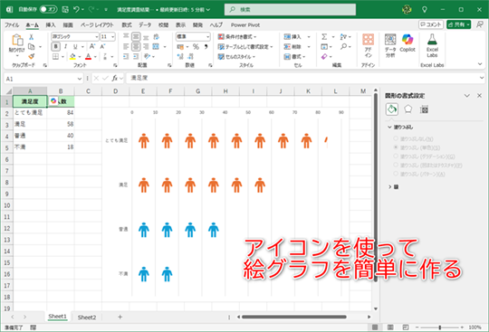
Task: Select Picture or texture fill radio option
Action: (x=396, y=165)
